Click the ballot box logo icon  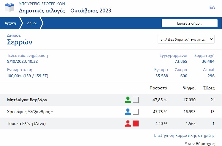tap(9, 7)
